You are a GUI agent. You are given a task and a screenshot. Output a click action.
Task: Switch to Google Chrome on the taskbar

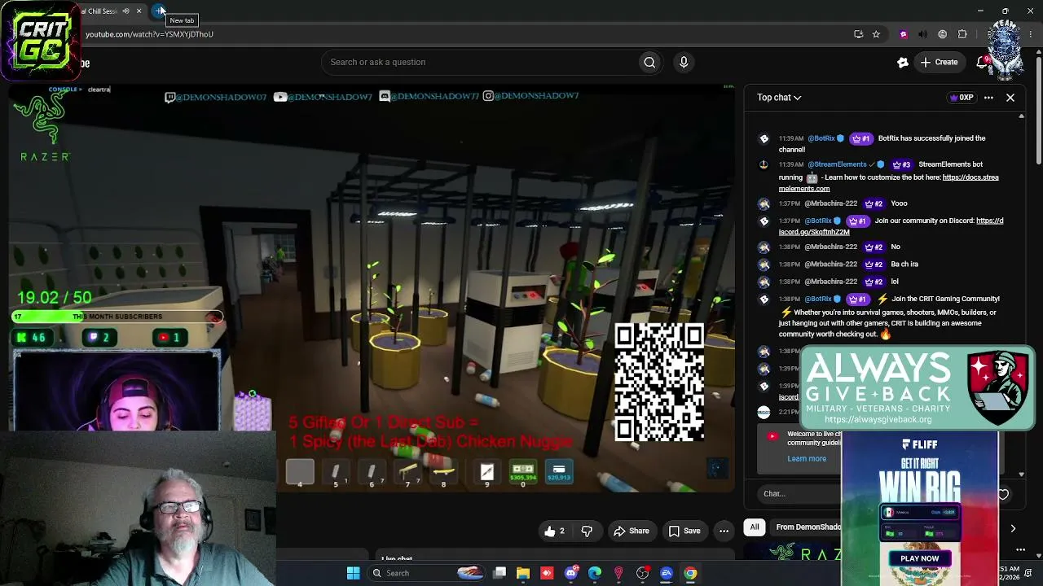click(x=690, y=573)
